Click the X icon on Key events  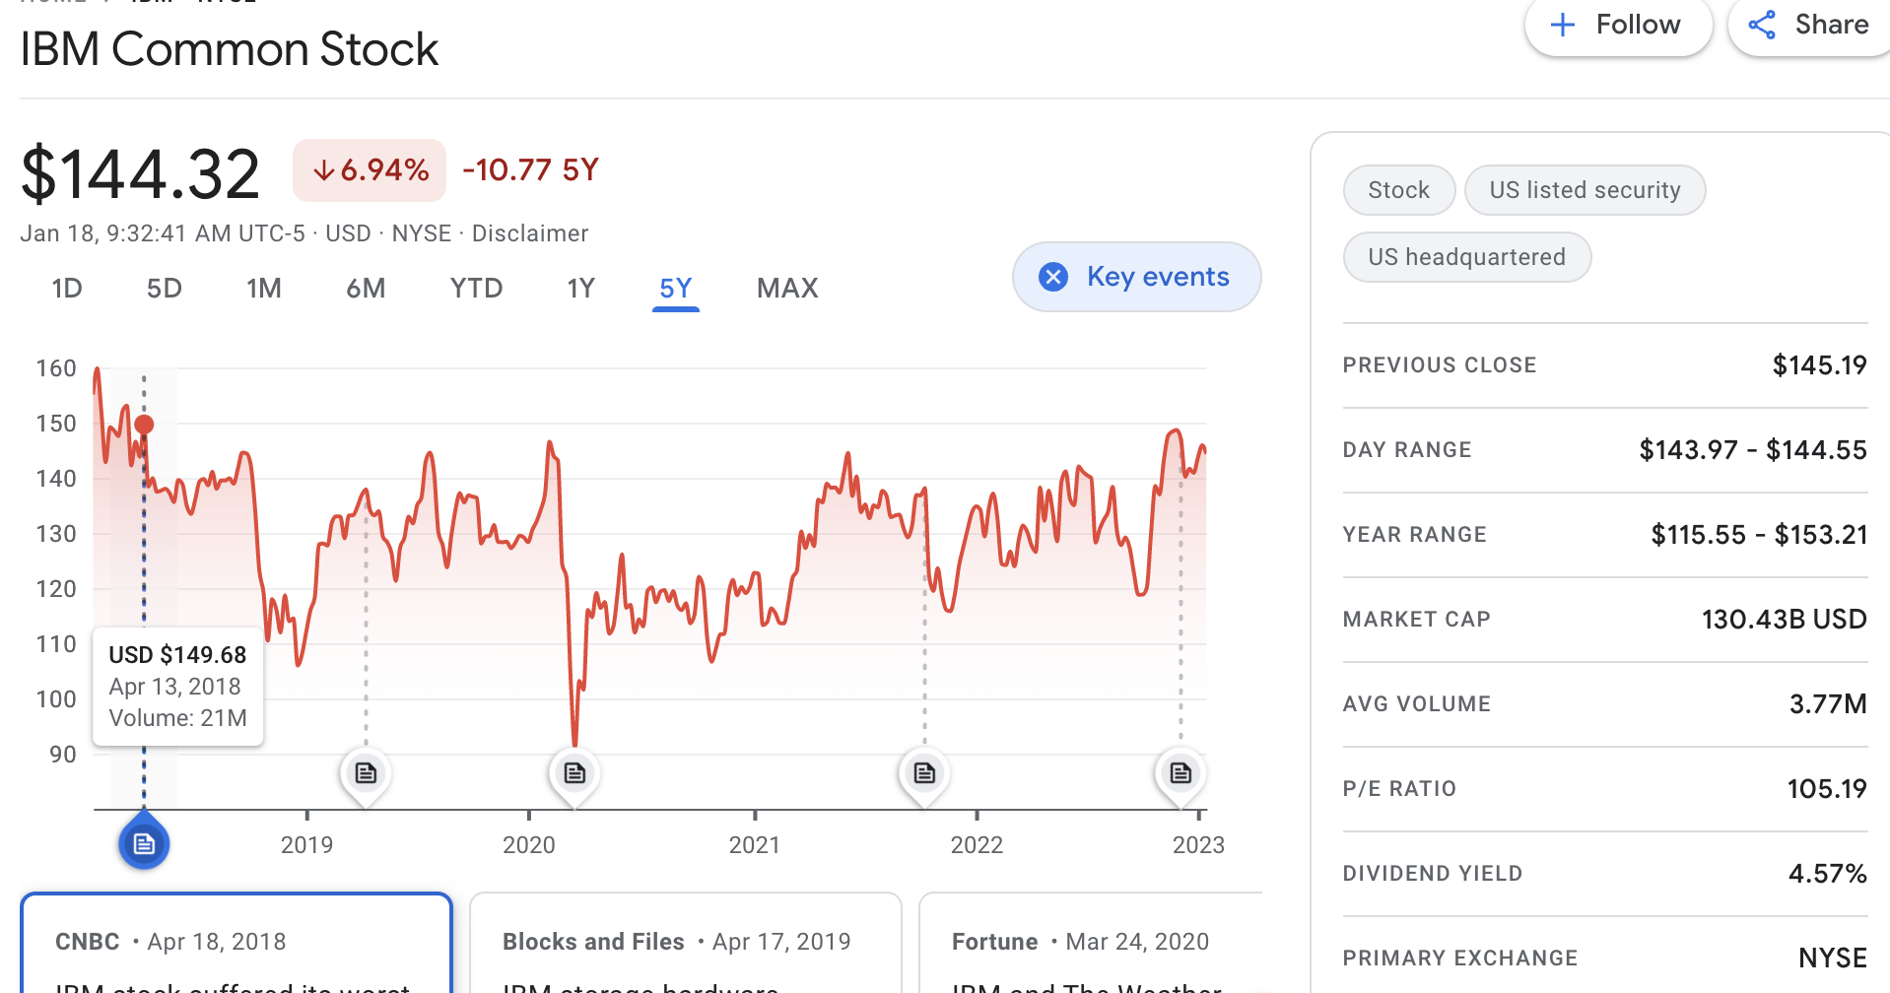coord(1053,277)
